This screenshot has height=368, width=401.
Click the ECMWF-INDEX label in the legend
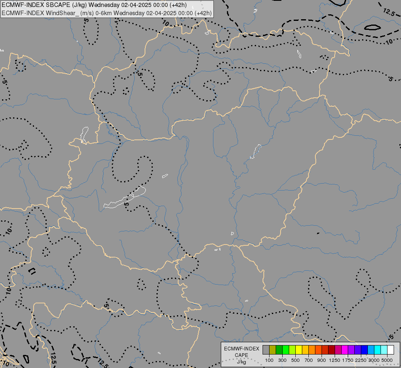point(241,349)
